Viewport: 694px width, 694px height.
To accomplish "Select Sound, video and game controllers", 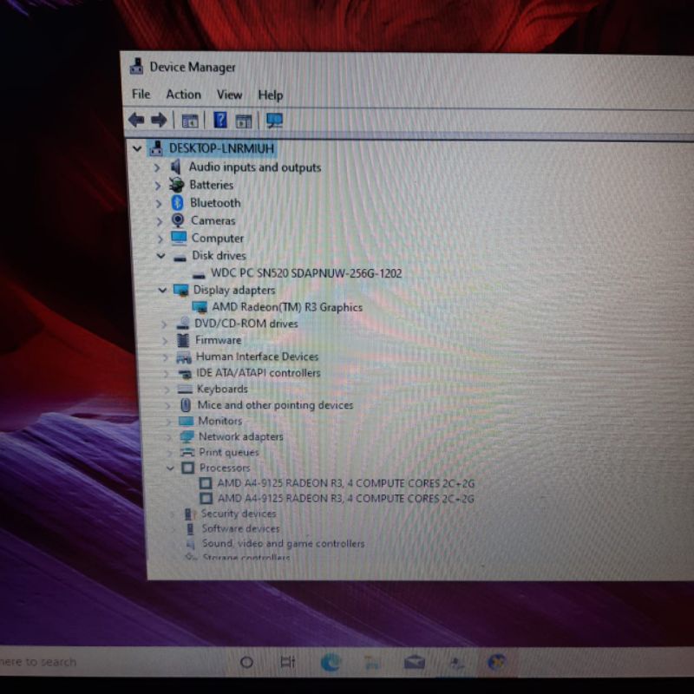I will 284,543.
